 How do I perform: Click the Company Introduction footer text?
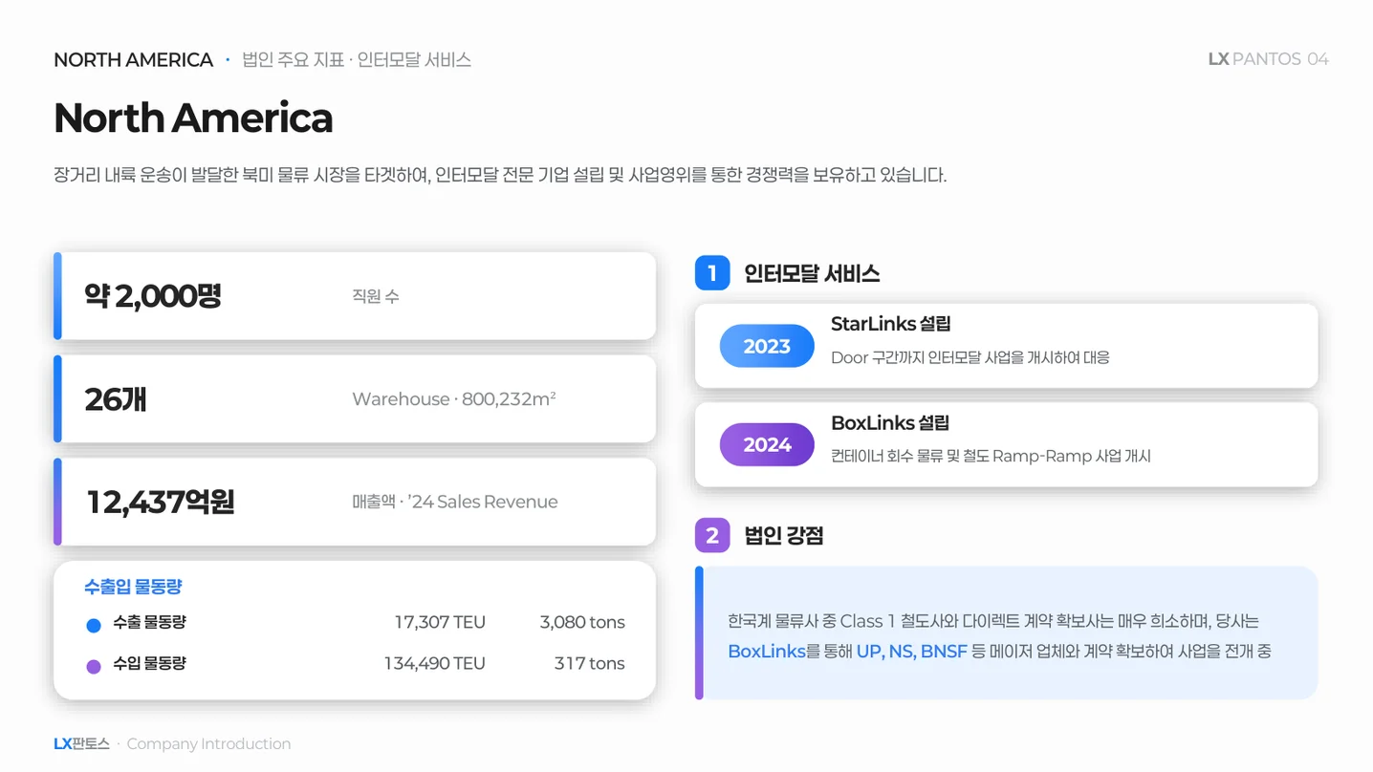pyautogui.click(x=208, y=743)
